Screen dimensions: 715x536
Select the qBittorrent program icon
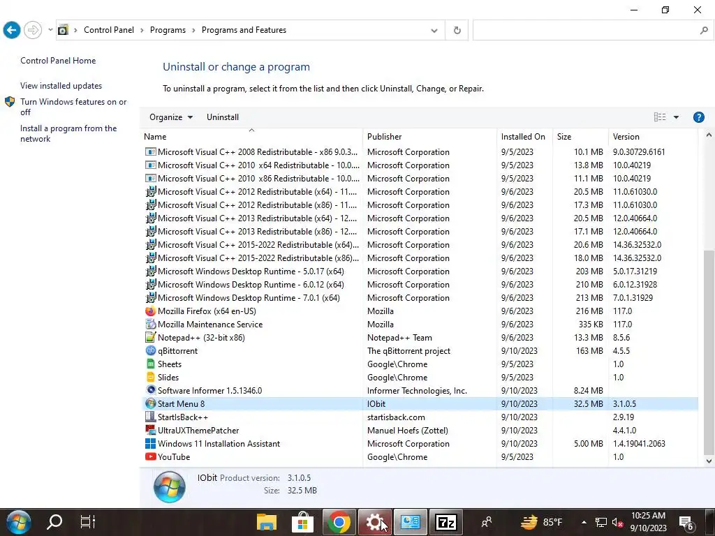click(151, 351)
